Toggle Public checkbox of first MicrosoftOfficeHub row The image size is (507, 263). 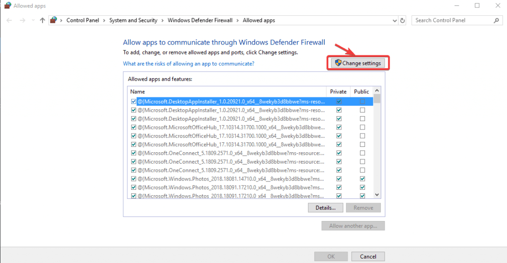click(x=362, y=127)
